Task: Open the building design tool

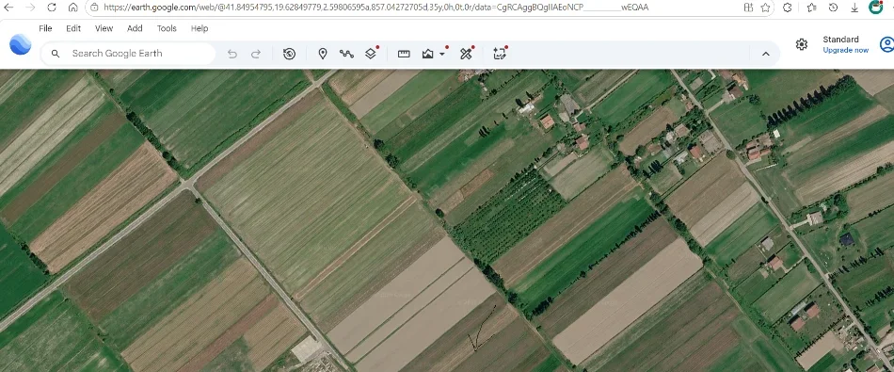Action: (427, 54)
